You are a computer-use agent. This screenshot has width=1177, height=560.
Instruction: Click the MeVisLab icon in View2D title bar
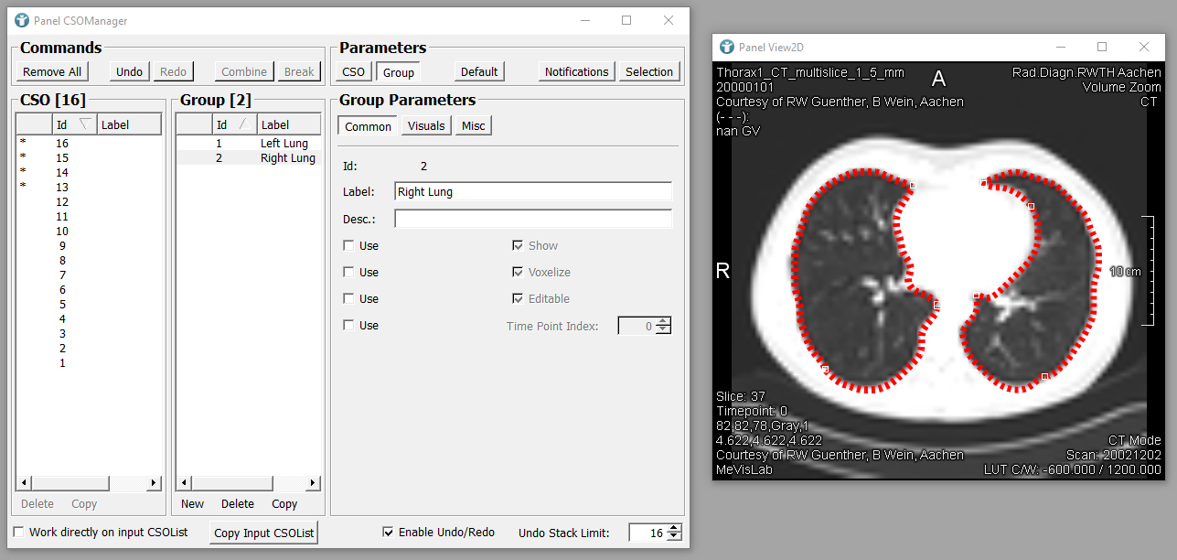point(727,47)
